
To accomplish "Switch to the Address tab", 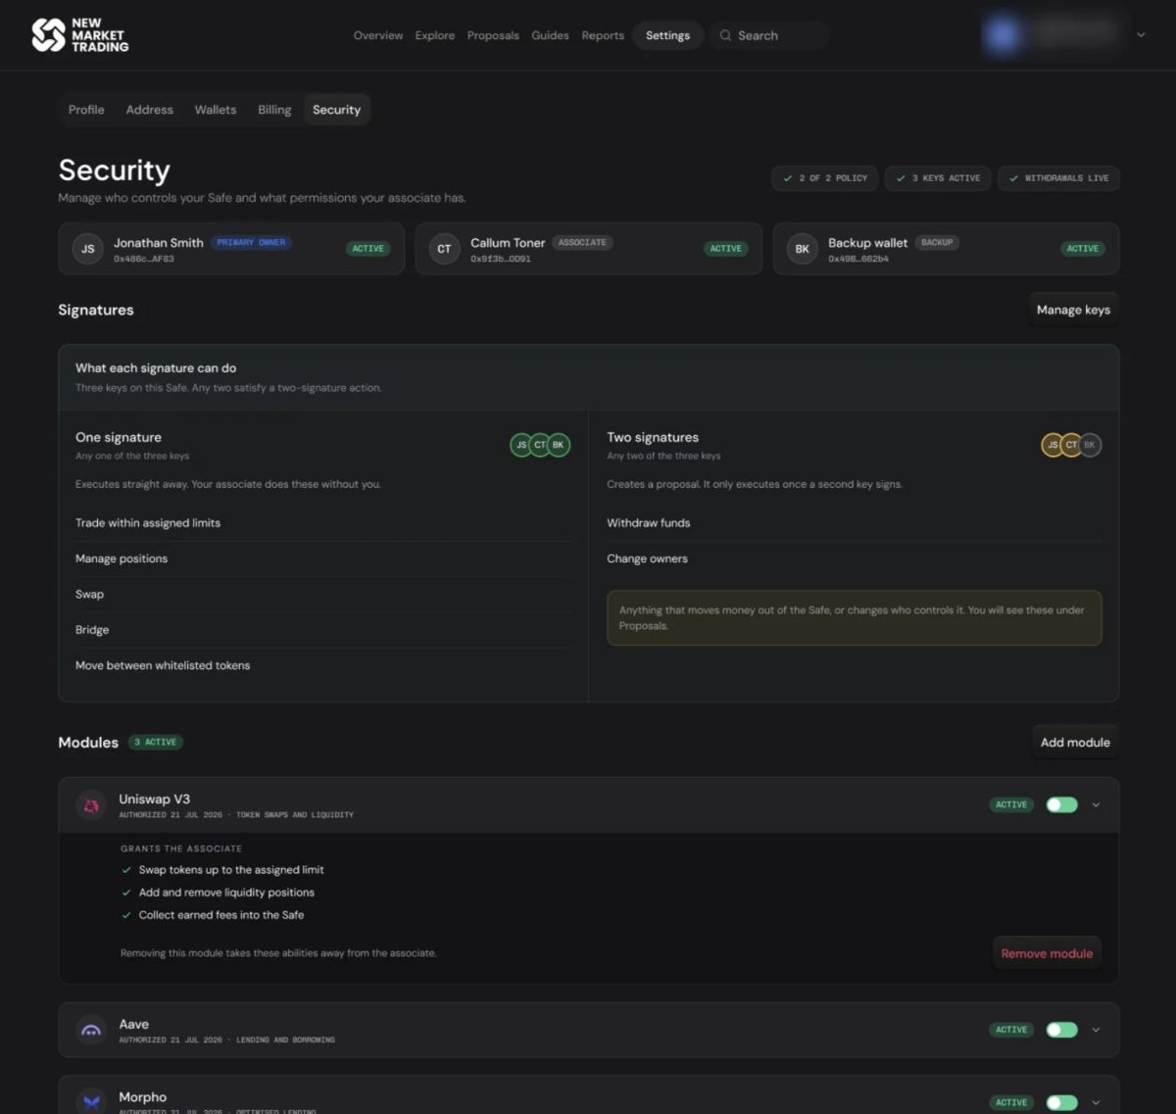I will pos(149,110).
